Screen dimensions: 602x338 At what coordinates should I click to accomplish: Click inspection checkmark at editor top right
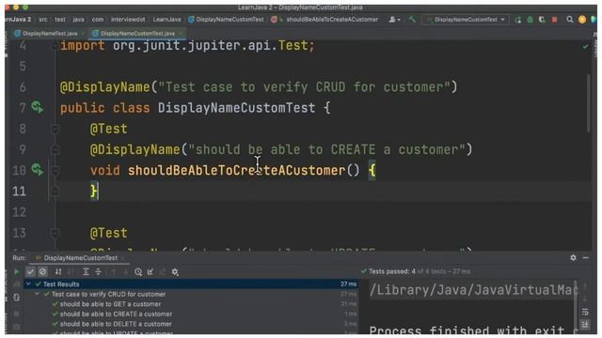(585, 46)
